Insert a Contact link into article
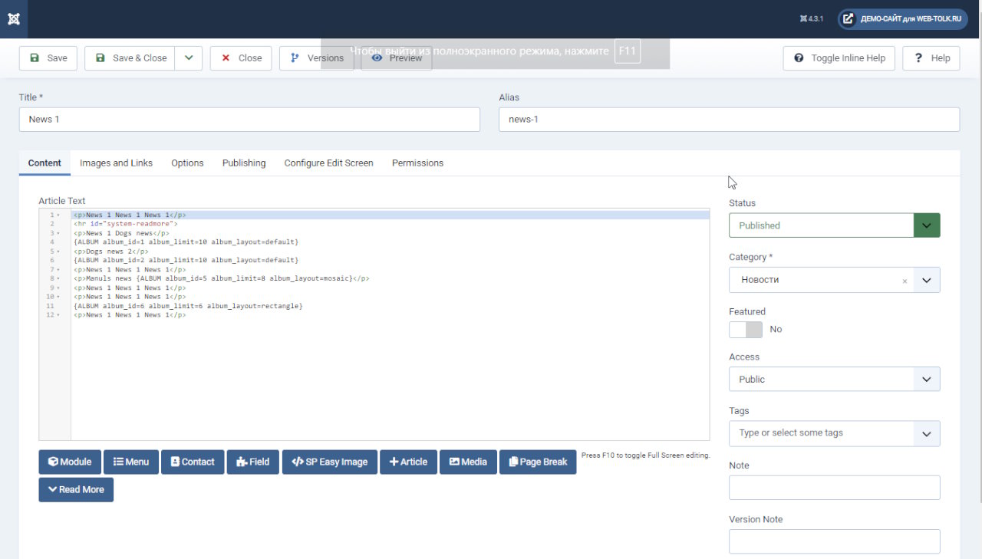This screenshot has width=982, height=559. click(193, 462)
